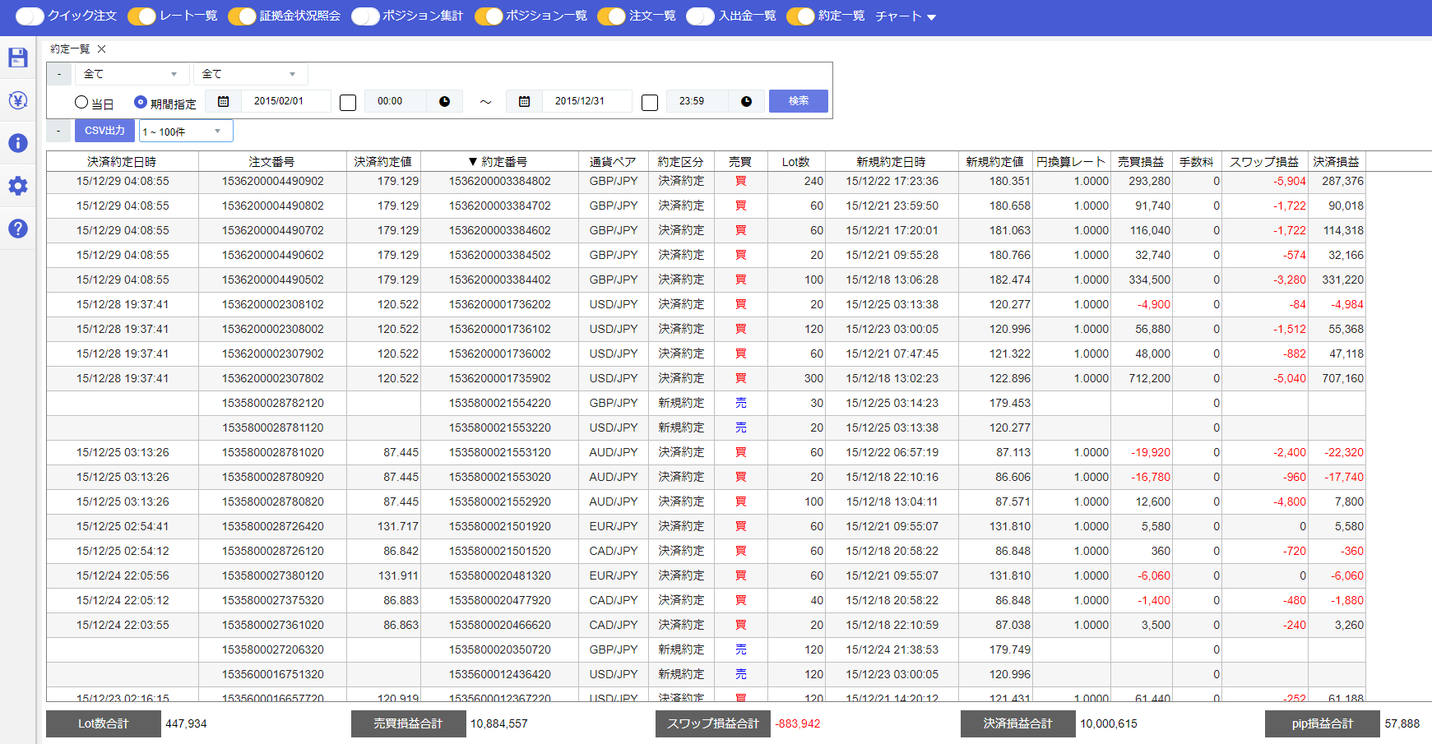
Task: Select order number 1536200004490902 cell
Action: [272, 181]
